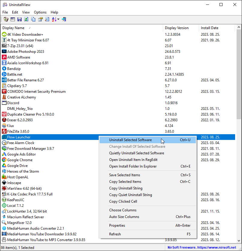Image resolution: width=242 pixels, height=251 pixels.
Task: Click the Google Drive icon
Action: click(4, 165)
